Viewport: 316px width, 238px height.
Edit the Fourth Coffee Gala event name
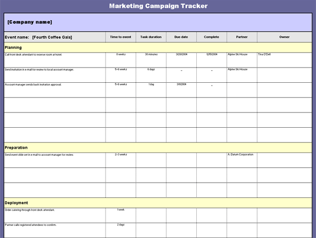point(52,37)
